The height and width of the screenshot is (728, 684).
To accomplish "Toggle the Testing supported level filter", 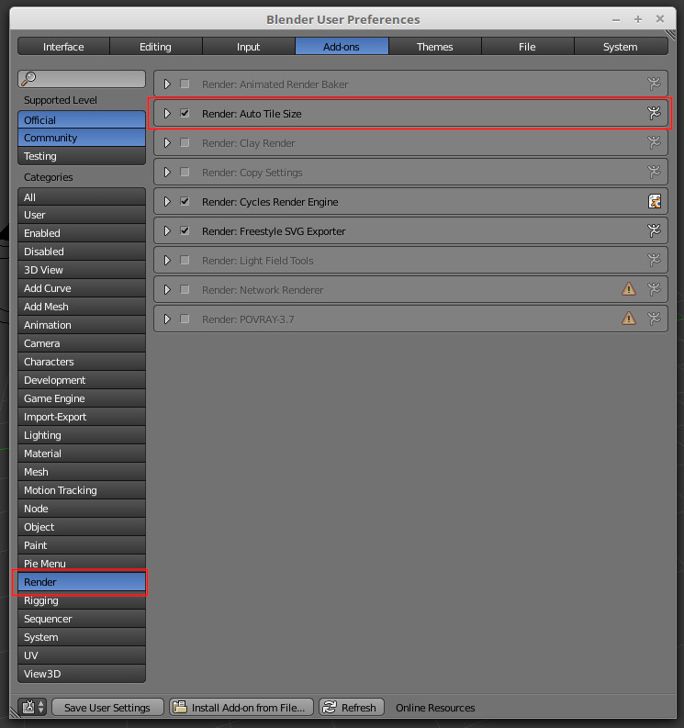I will [82, 156].
